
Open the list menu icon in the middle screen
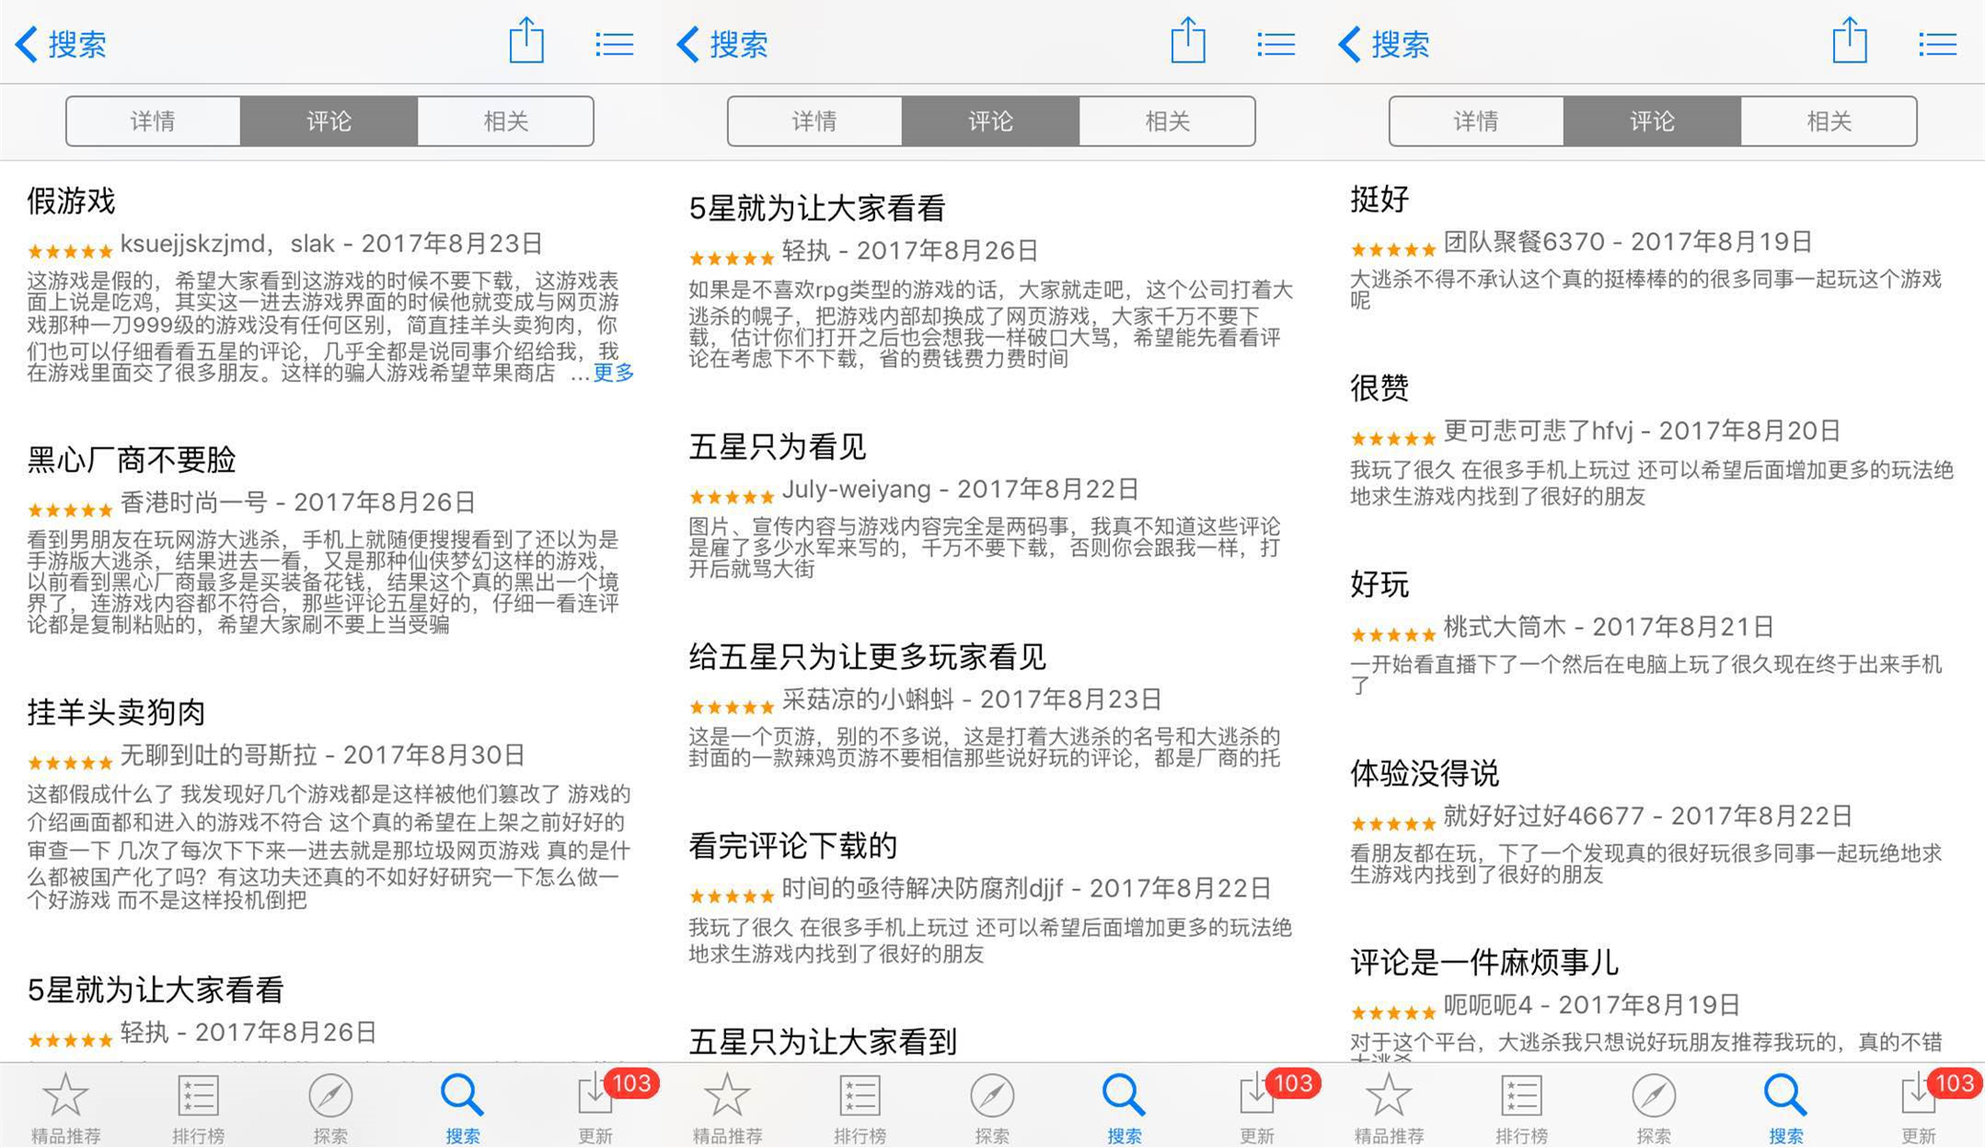click(1275, 43)
